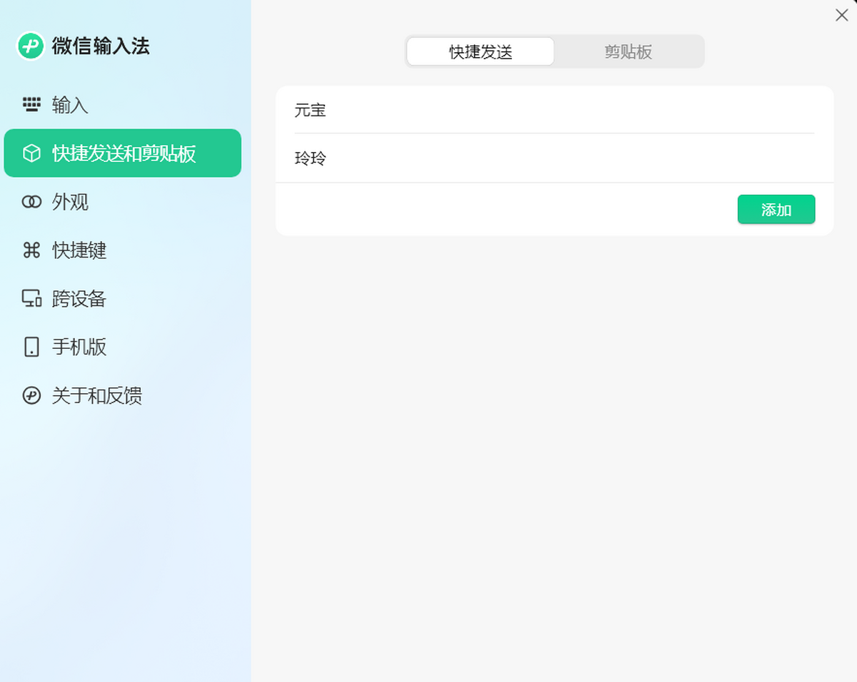This screenshot has height=682, width=857.
Task: Click the 微信输入法 app logo
Action: (x=30, y=46)
